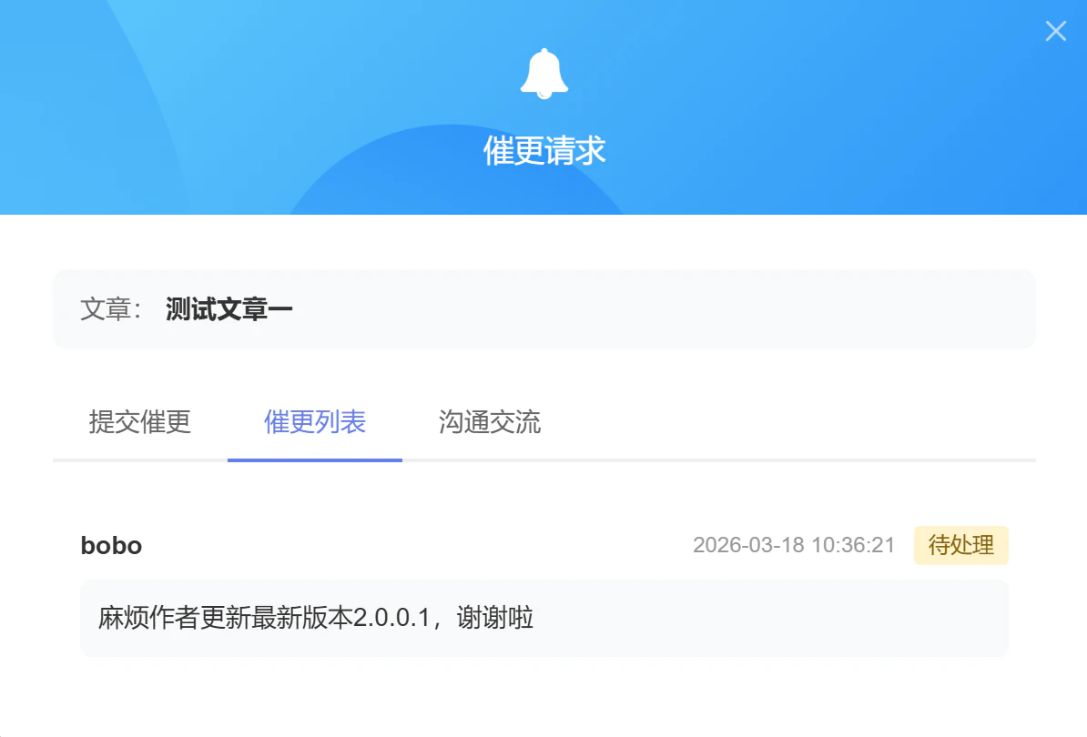Image resolution: width=1087 pixels, height=737 pixels.
Task: Switch to the 提交催更 tab
Action: click(x=140, y=422)
